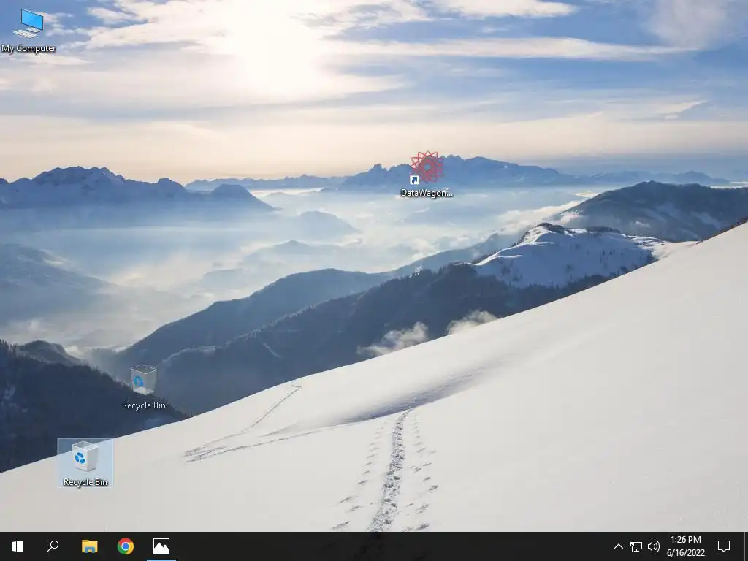The height and width of the screenshot is (561, 748).
Task: Open network status tray icon
Action: (636, 546)
